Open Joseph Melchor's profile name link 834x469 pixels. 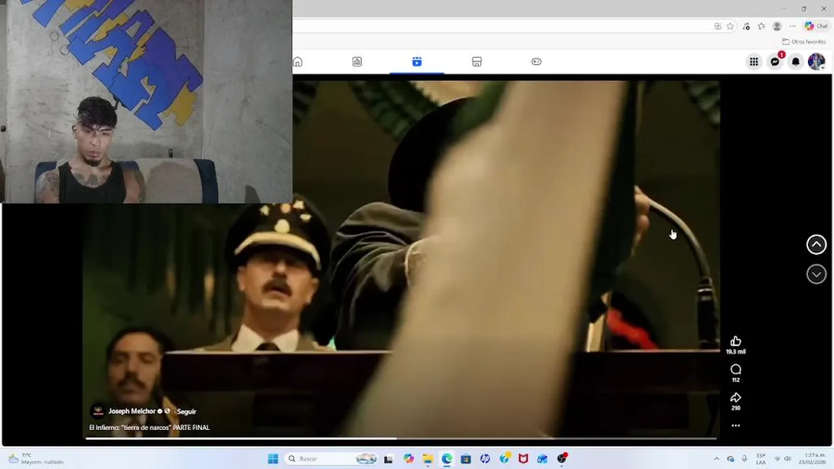pos(132,411)
